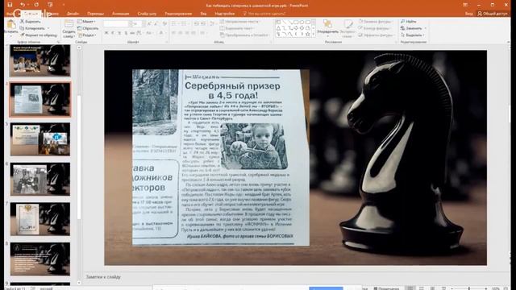Switch to normal view icon in status bar
The height and width of the screenshot is (290, 516).
click(x=410, y=288)
